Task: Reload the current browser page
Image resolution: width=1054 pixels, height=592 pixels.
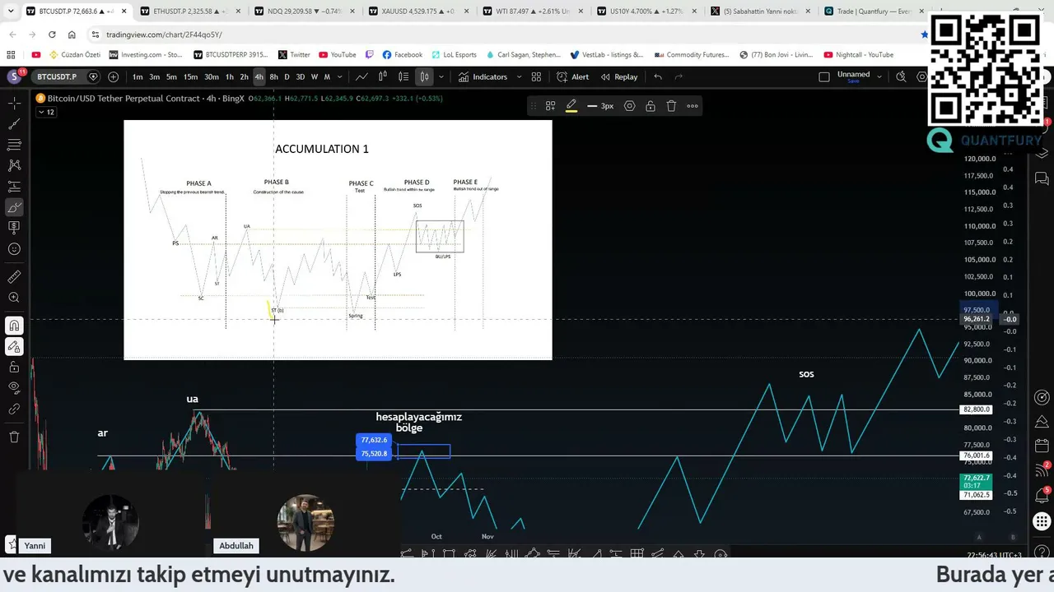Action: 52,35
